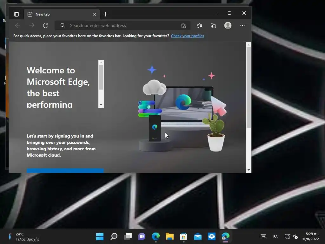Click the welcome text scrollbar up arrow
This screenshot has height=244, width=325.
point(101,63)
